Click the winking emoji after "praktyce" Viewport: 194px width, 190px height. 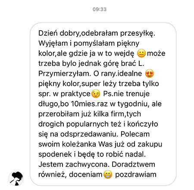tap(96, 94)
